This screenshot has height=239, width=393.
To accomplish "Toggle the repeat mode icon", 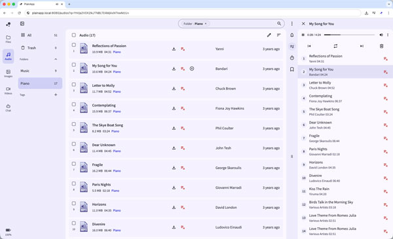I will click(335, 46).
